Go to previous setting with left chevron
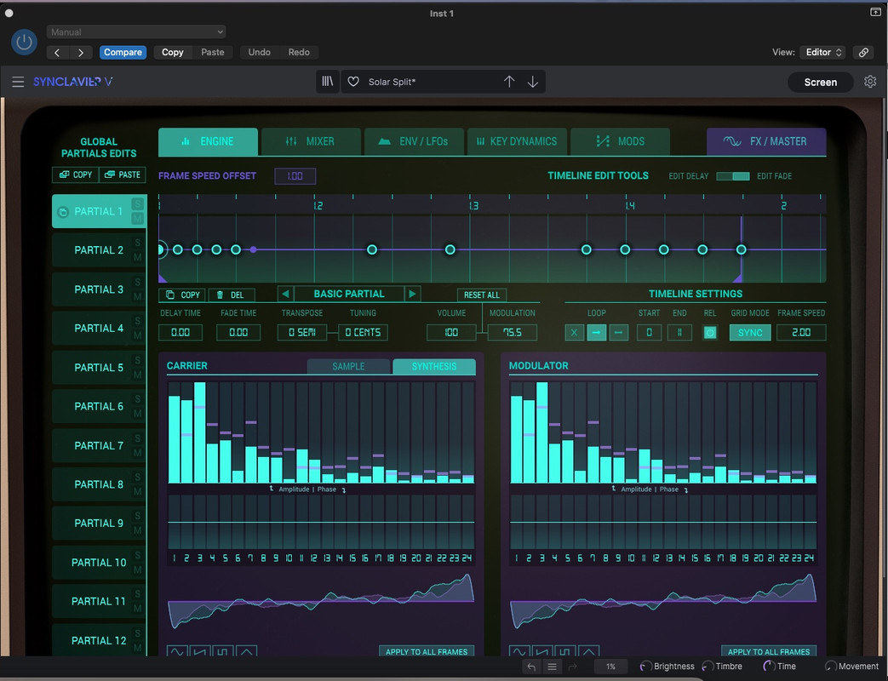 click(x=57, y=53)
